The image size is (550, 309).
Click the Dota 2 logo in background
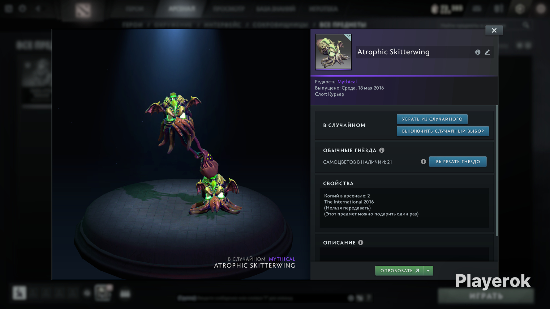pos(83,11)
